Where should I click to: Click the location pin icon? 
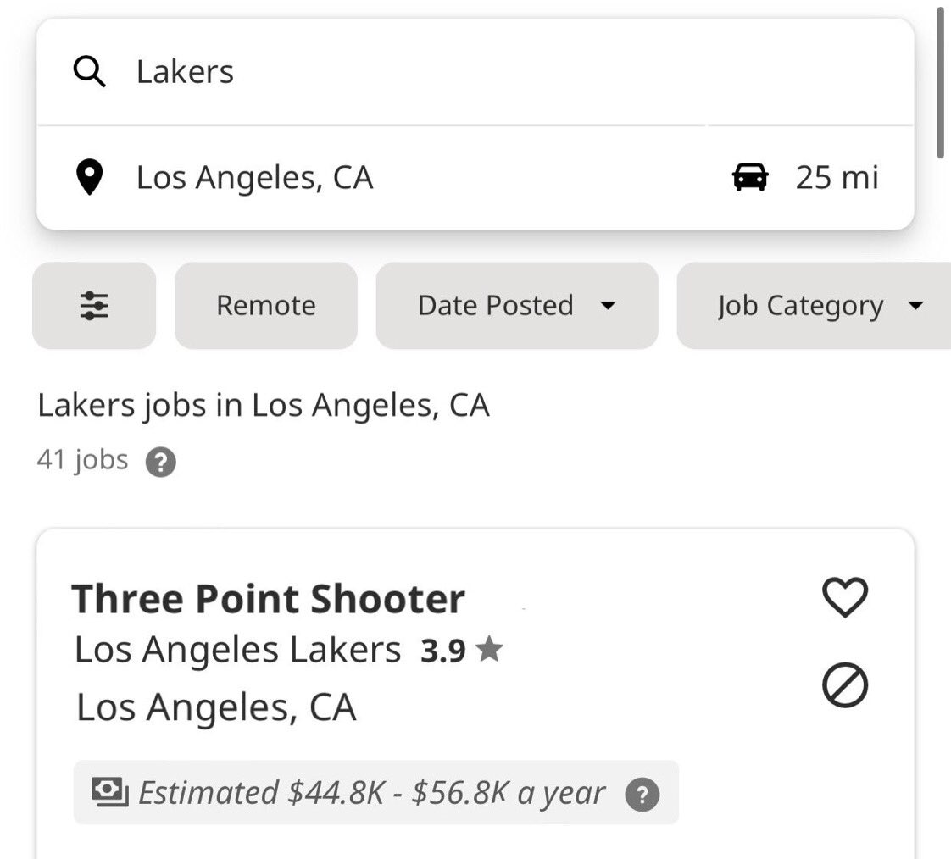coord(89,177)
